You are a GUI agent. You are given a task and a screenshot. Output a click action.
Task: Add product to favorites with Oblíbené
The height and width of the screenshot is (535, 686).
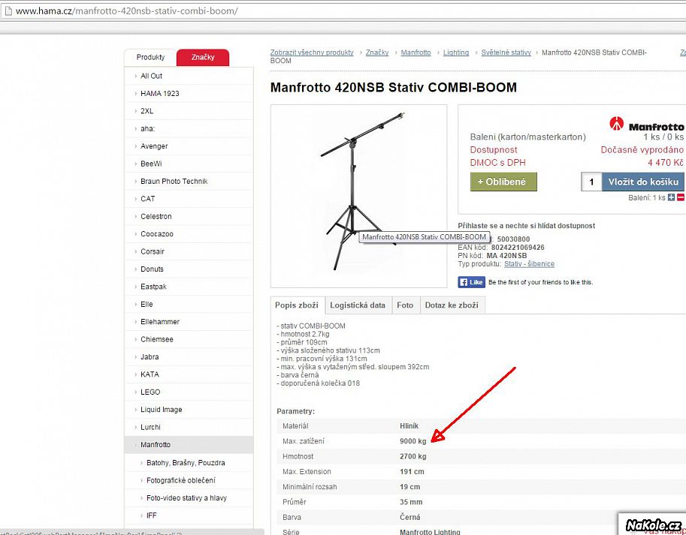tap(503, 182)
